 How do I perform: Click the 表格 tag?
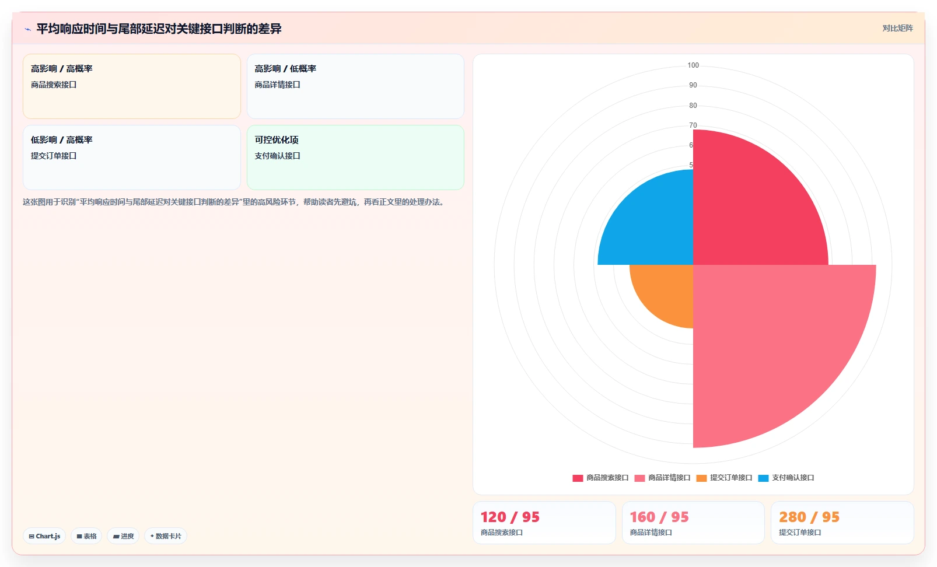[x=86, y=536]
